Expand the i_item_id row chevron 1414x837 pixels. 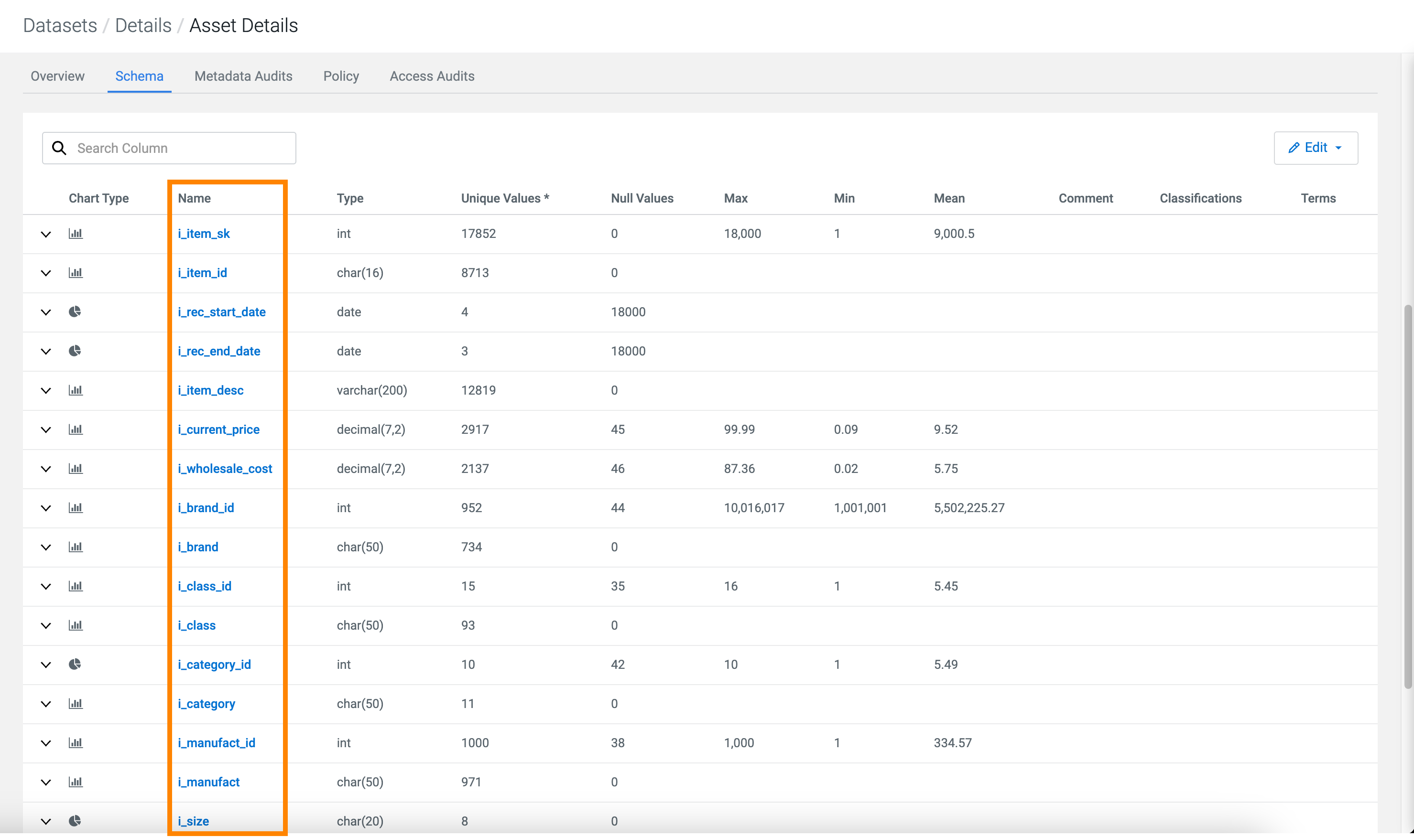pyautogui.click(x=46, y=273)
